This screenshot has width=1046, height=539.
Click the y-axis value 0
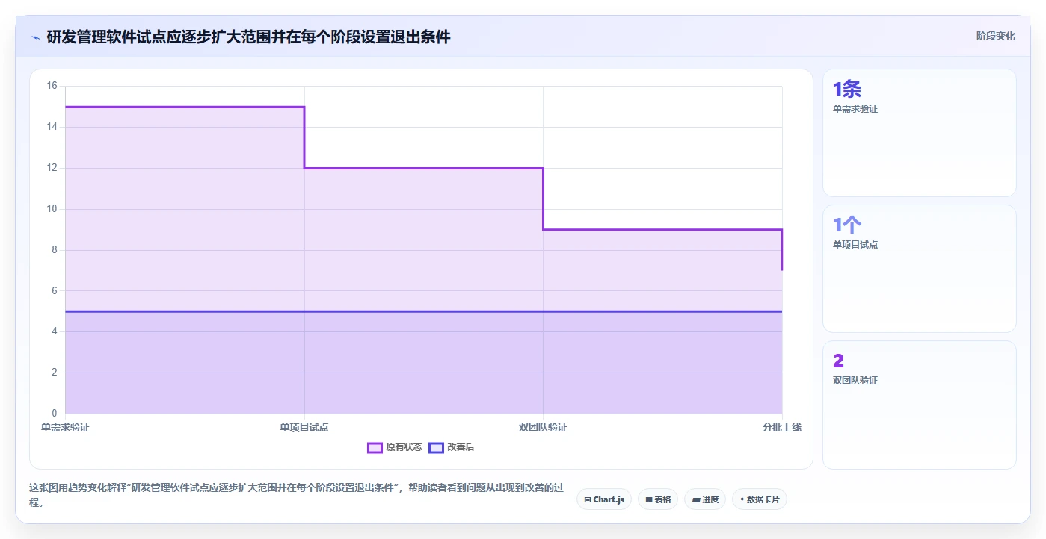(55, 414)
